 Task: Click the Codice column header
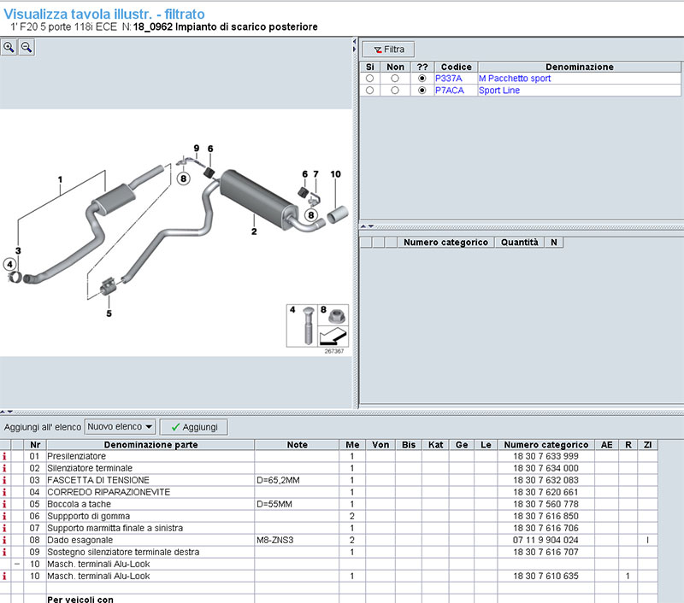tap(456, 67)
